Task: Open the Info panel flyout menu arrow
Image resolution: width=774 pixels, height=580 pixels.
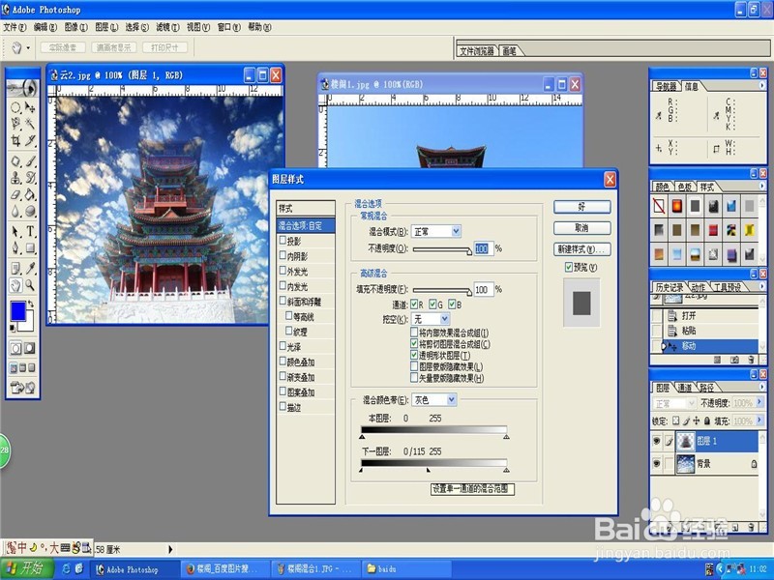Action: click(x=762, y=86)
